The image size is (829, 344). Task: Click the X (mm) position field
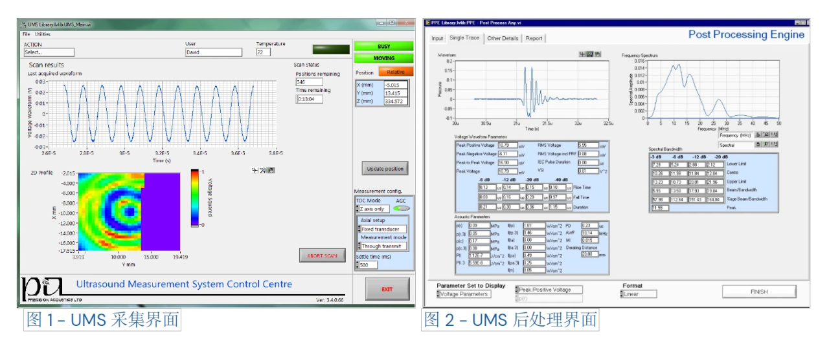coord(396,85)
